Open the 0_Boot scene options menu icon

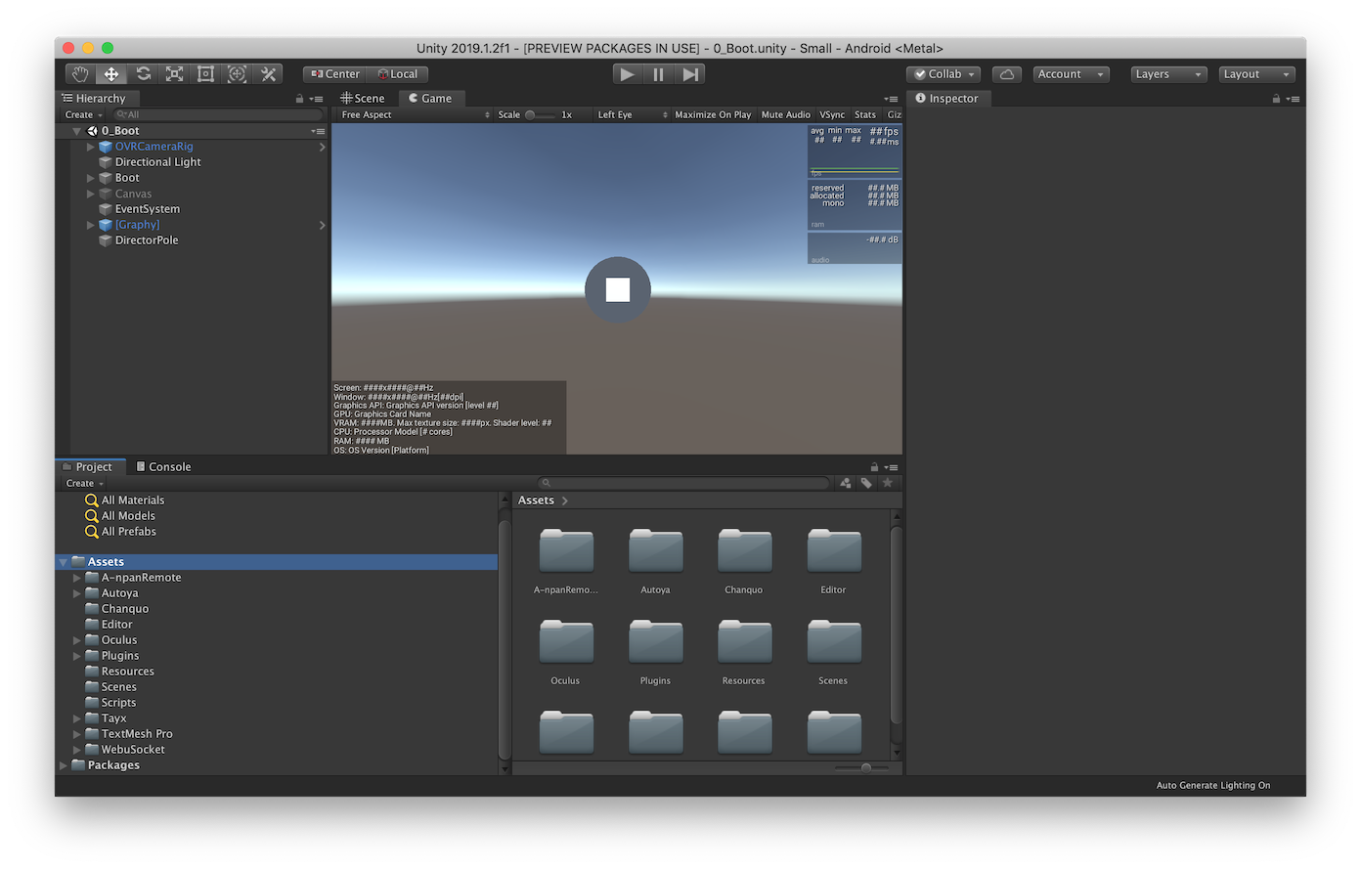click(x=318, y=131)
